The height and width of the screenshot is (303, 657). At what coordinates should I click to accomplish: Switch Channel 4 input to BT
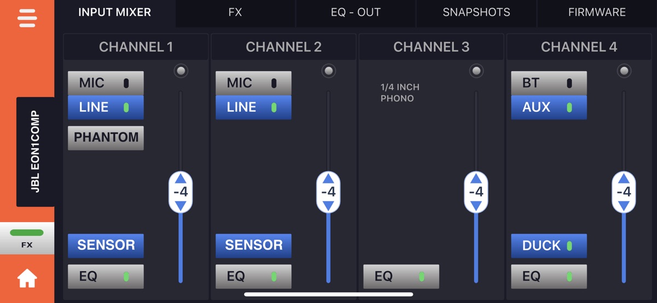(x=549, y=83)
